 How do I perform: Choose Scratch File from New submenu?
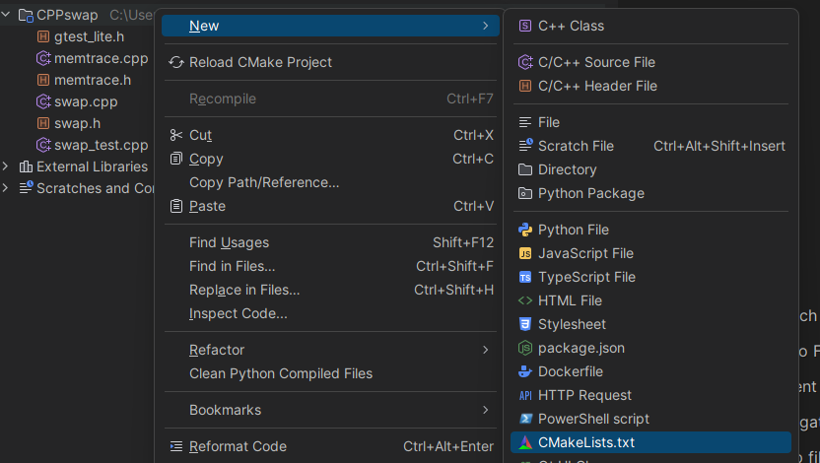click(576, 146)
